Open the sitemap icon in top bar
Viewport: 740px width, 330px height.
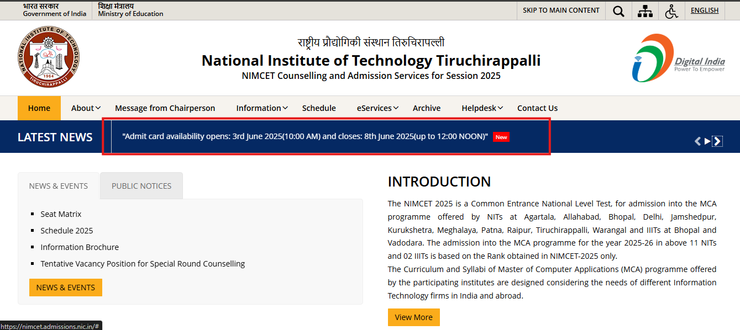click(645, 10)
